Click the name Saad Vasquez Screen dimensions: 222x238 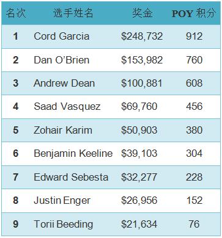(67, 107)
